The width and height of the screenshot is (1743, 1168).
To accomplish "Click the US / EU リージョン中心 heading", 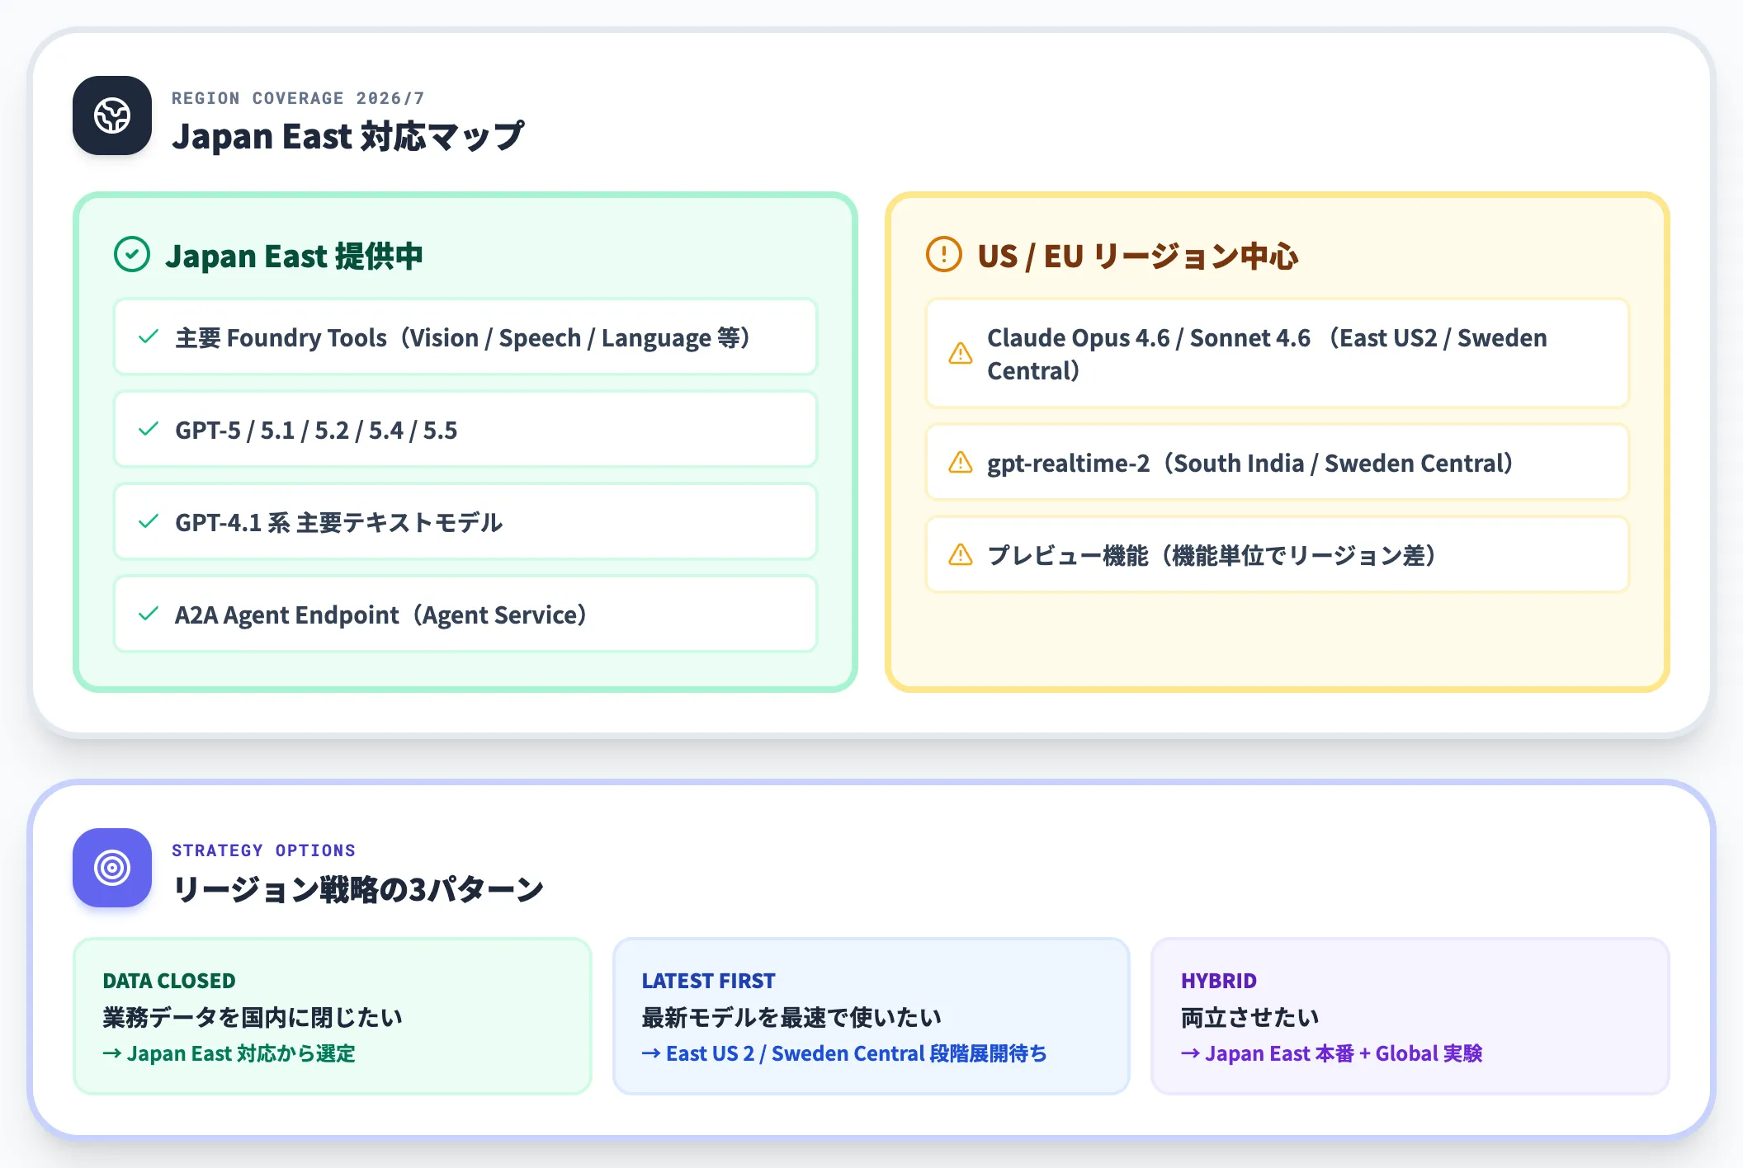I will 1137,256.
